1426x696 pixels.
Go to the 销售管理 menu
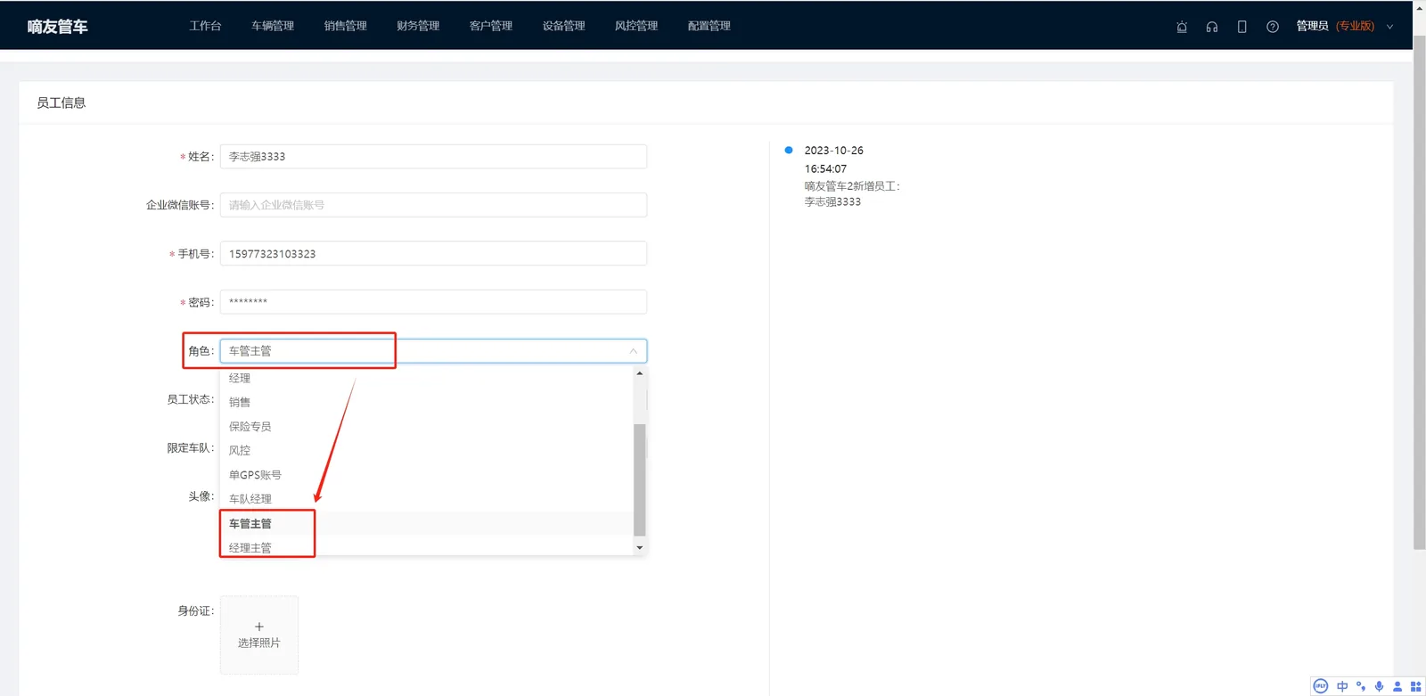click(x=346, y=26)
